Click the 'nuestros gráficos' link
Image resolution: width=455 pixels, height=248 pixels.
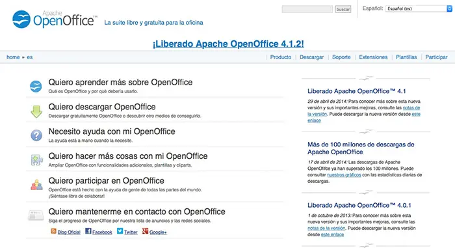tap(344, 175)
